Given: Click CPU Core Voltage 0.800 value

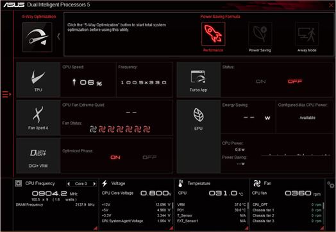Looking at the screenshot, I should click(156, 193).
